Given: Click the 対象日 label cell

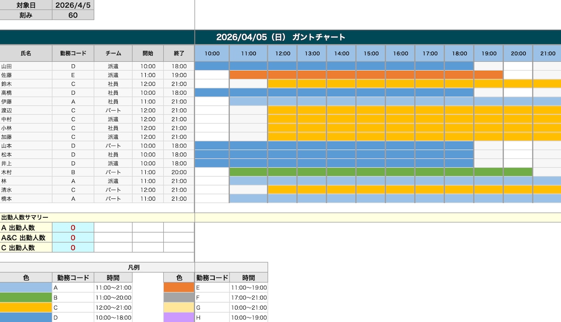Looking at the screenshot, I should 26,6.
